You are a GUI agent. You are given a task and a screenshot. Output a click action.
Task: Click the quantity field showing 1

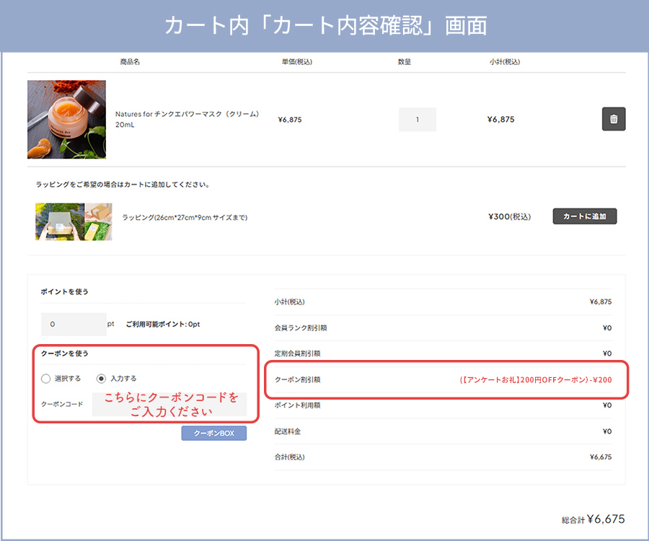click(418, 120)
